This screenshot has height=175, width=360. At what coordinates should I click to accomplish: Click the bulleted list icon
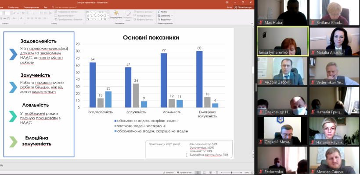[28, 13]
